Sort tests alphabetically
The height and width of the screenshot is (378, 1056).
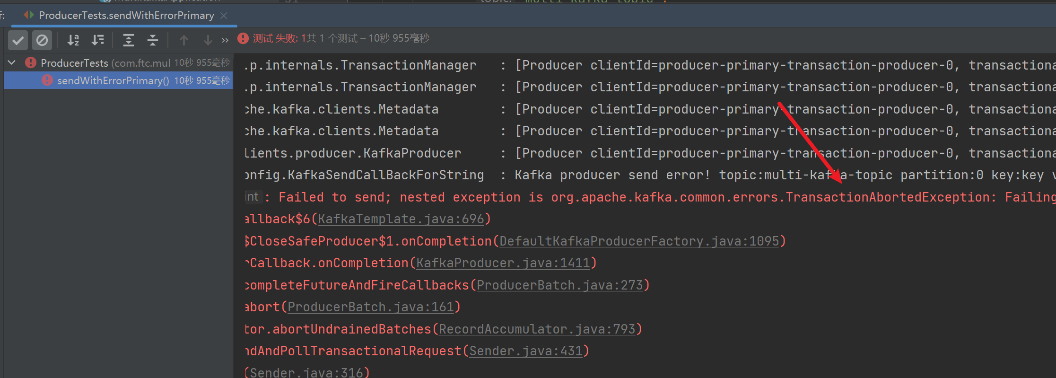click(x=73, y=40)
